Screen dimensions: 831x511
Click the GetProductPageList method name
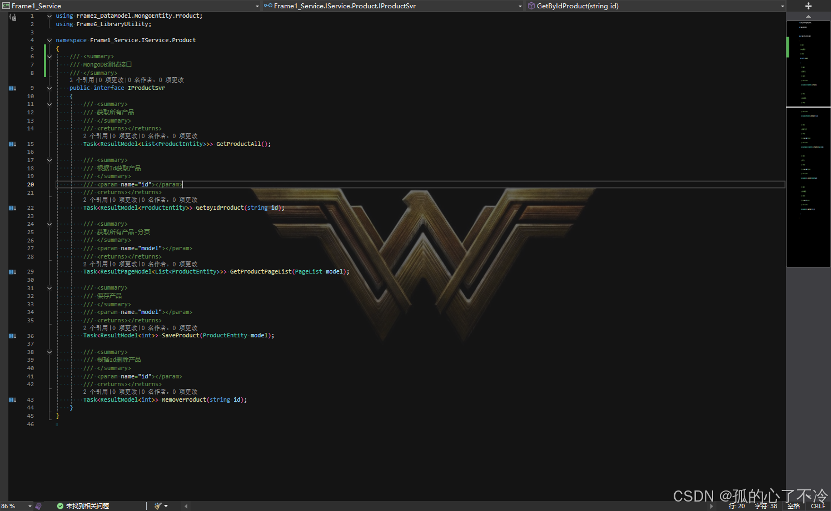pyautogui.click(x=261, y=272)
